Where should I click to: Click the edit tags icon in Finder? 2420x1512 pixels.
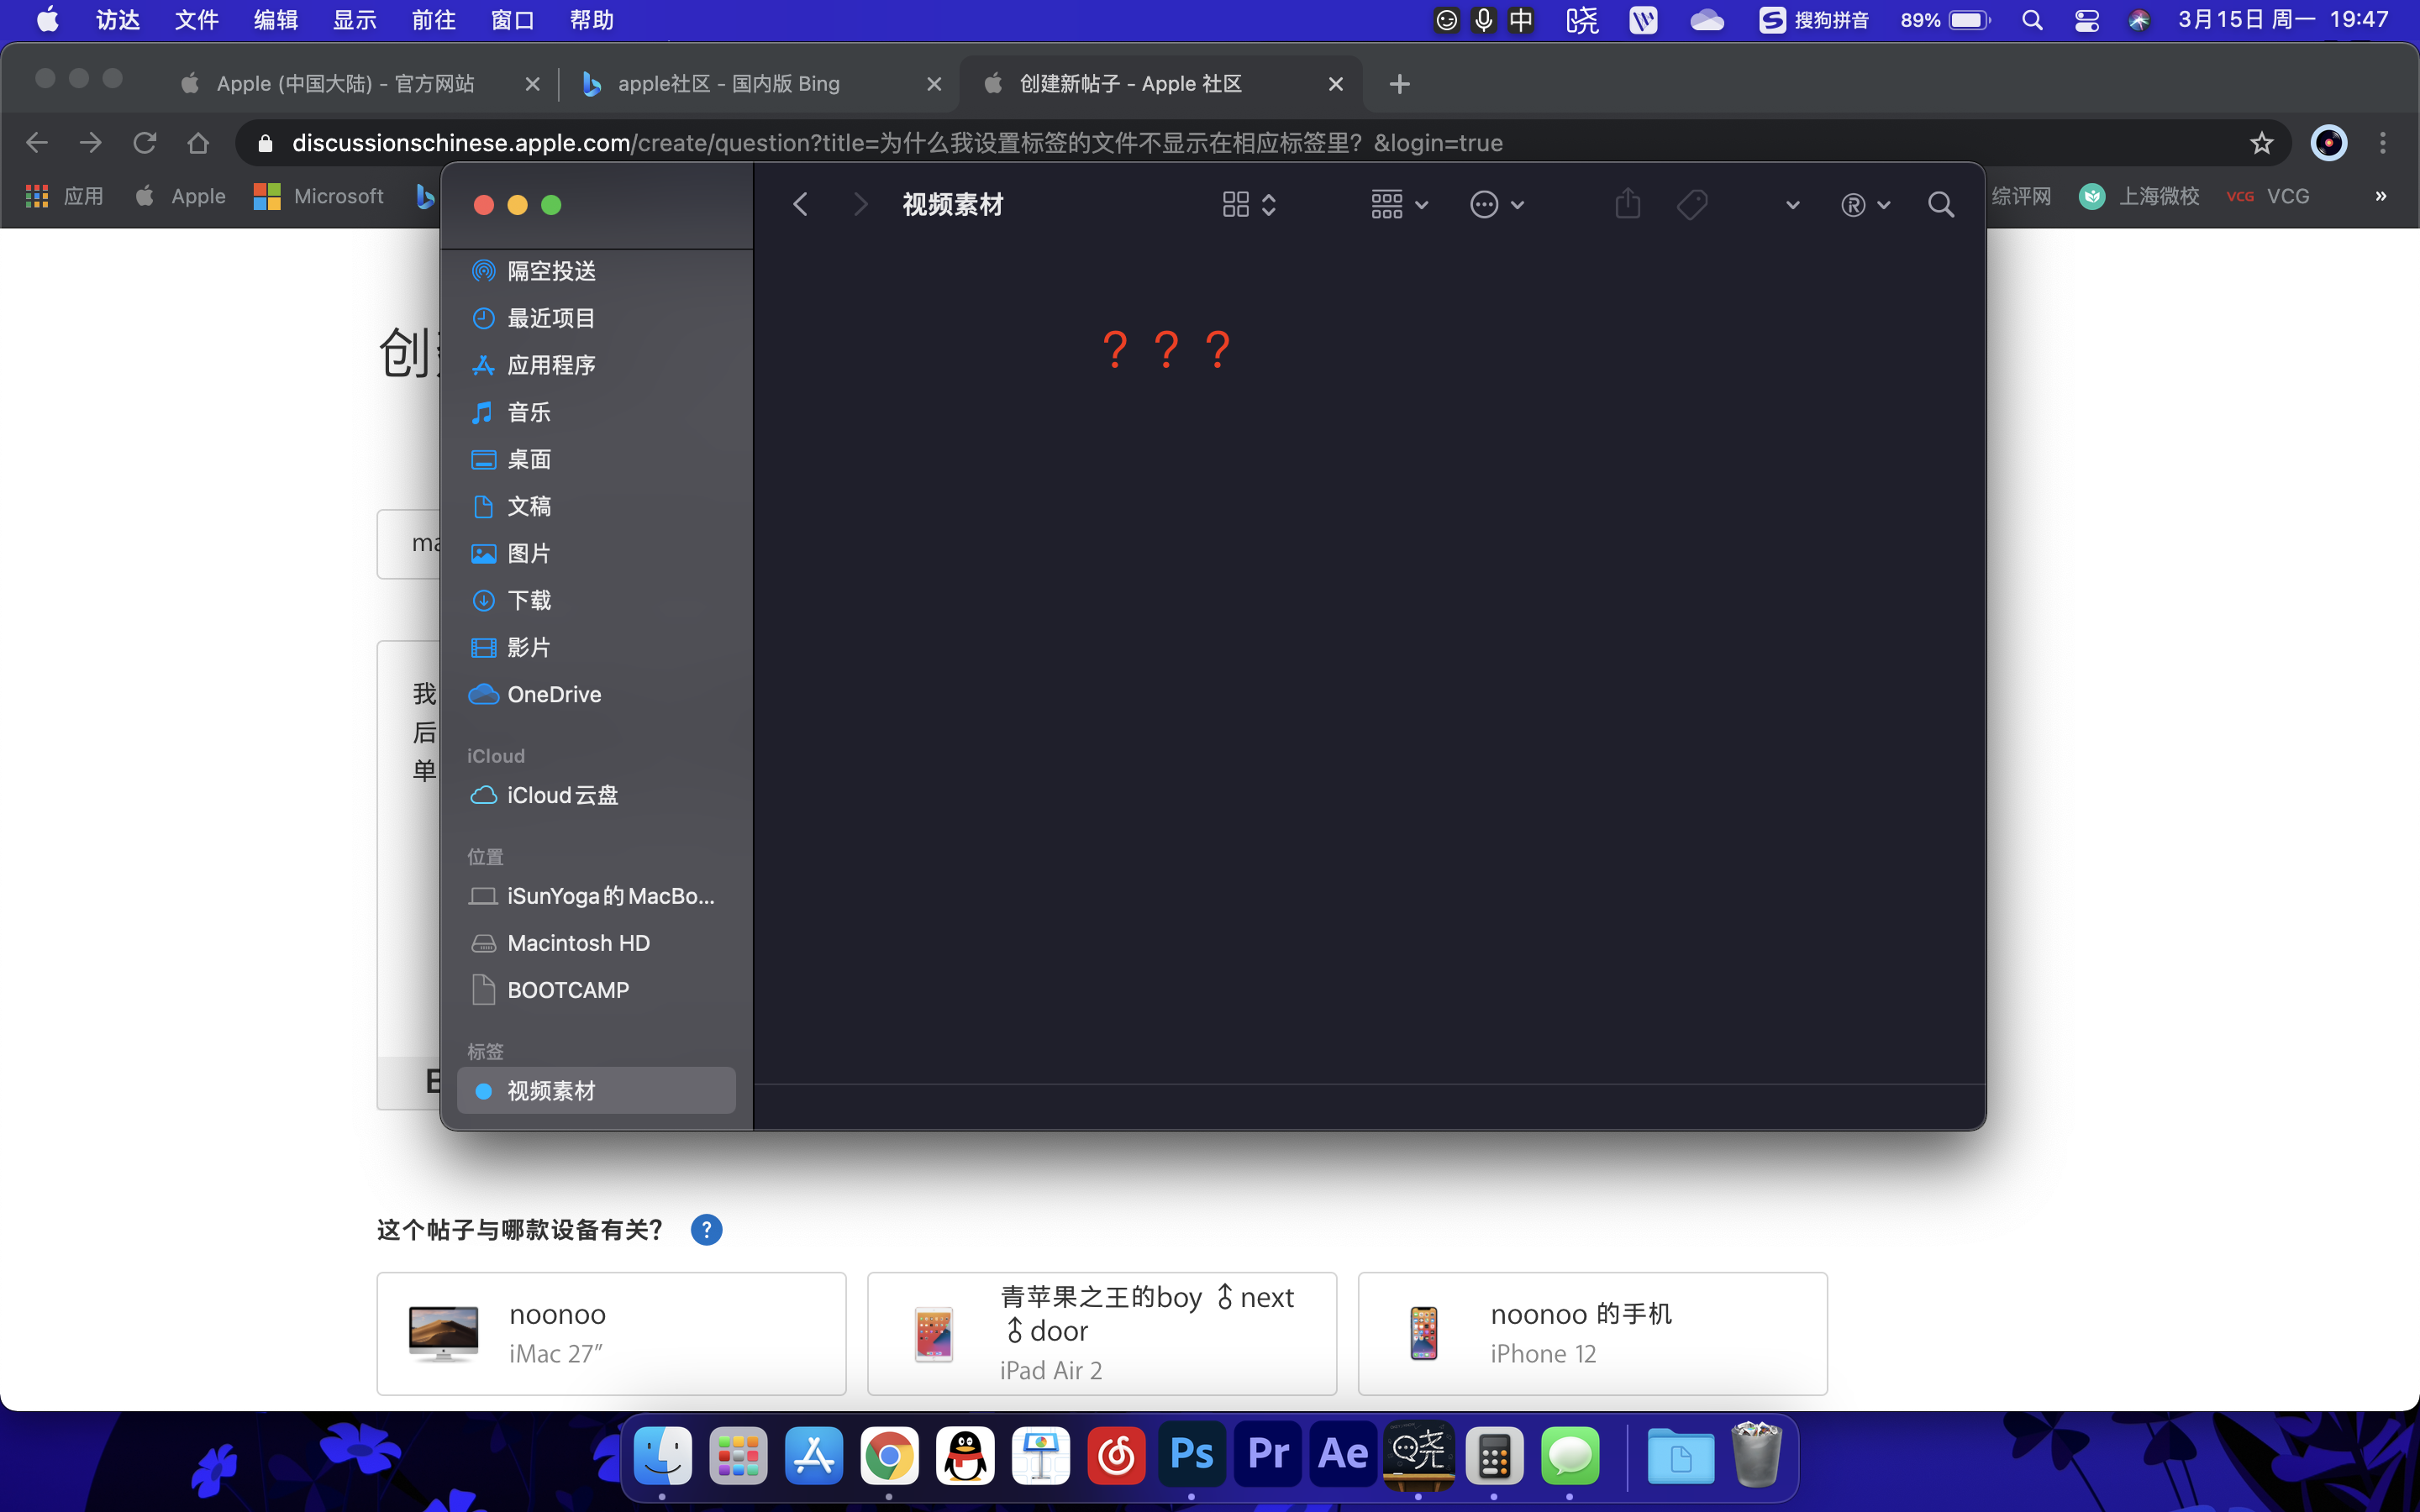(x=1692, y=205)
